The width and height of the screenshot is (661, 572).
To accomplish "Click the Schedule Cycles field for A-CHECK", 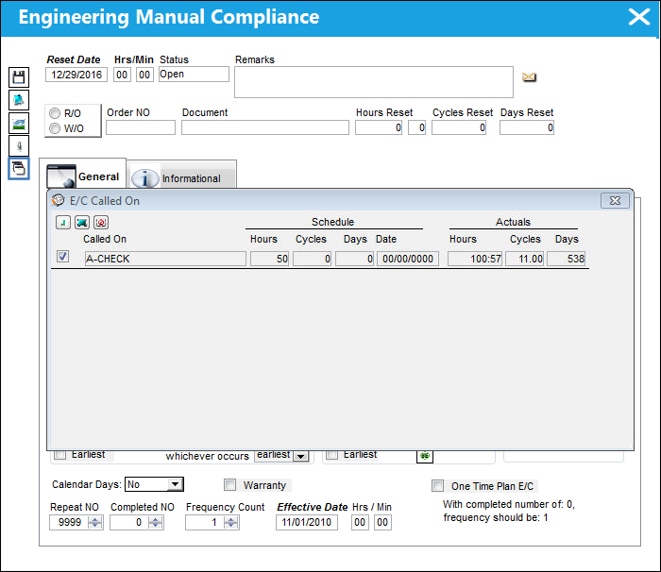I will (312, 259).
